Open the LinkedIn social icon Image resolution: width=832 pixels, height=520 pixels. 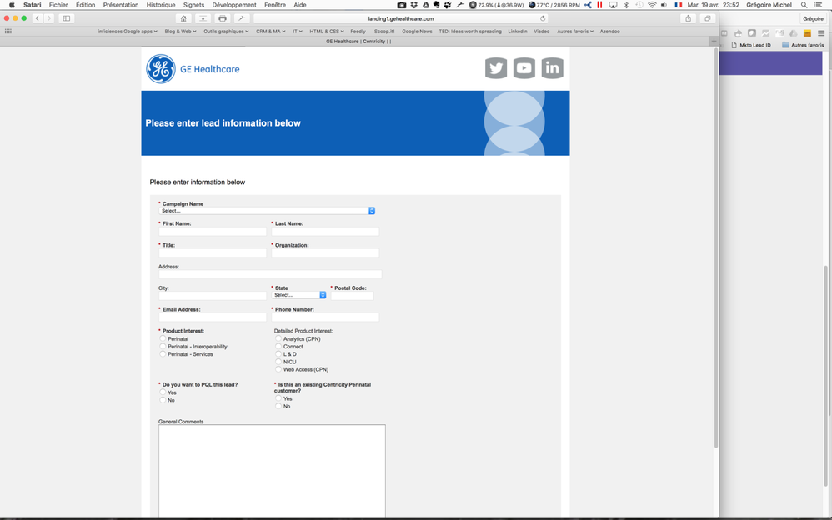pyautogui.click(x=553, y=68)
